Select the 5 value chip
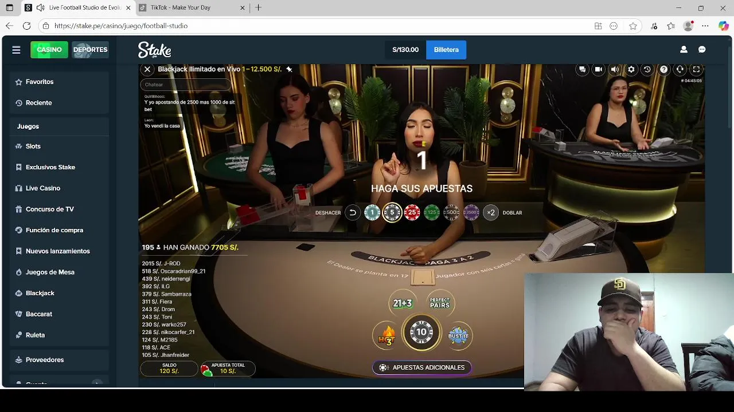This screenshot has height=412, width=734. 392,213
